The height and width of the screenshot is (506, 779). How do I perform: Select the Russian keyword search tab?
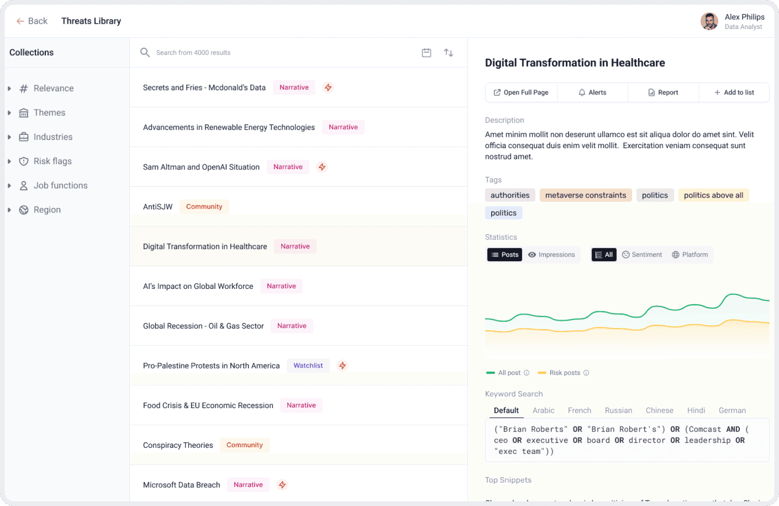[618, 410]
